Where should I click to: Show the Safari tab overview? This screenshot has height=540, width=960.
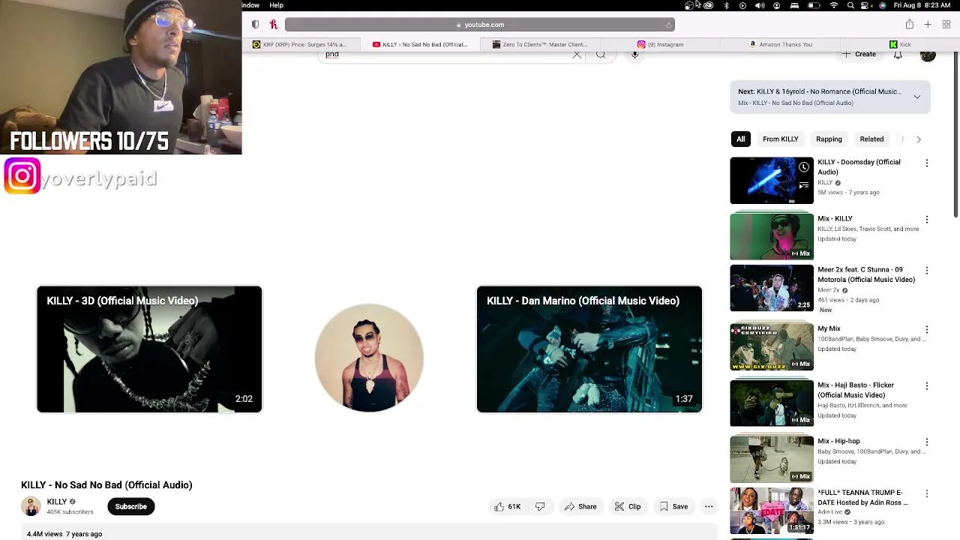pyautogui.click(x=946, y=25)
